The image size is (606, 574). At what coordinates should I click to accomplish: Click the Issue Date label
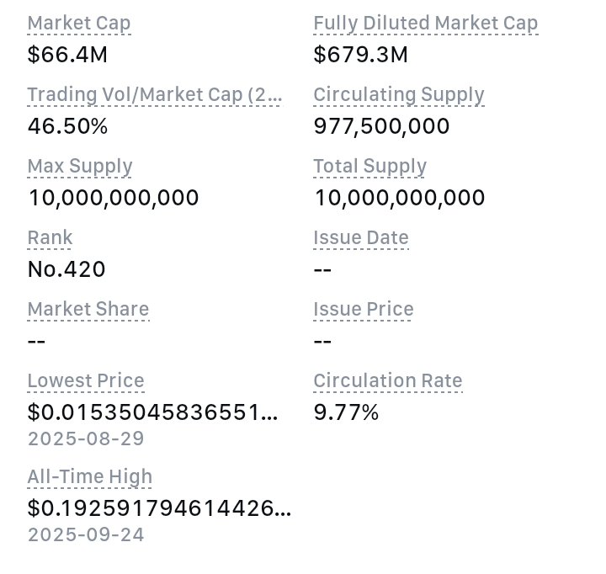[x=360, y=238]
